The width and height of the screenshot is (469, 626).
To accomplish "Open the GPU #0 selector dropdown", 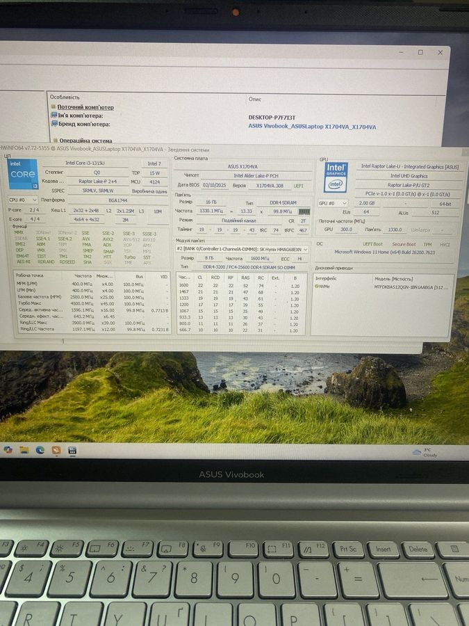I will [x=332, y=203].
